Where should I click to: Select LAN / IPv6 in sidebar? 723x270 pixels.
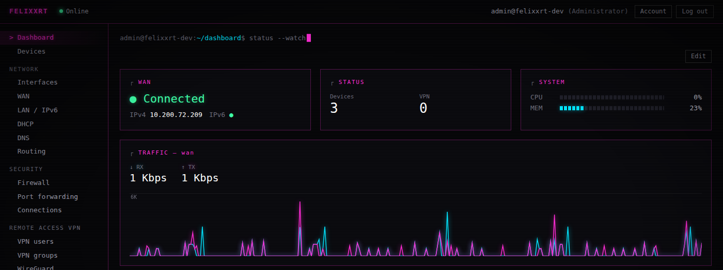54,110
